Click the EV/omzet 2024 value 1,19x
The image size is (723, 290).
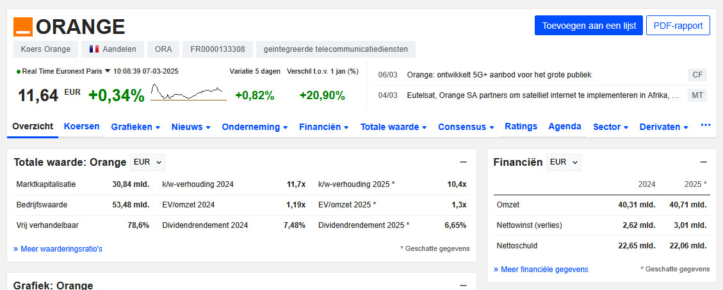point(295,205)
